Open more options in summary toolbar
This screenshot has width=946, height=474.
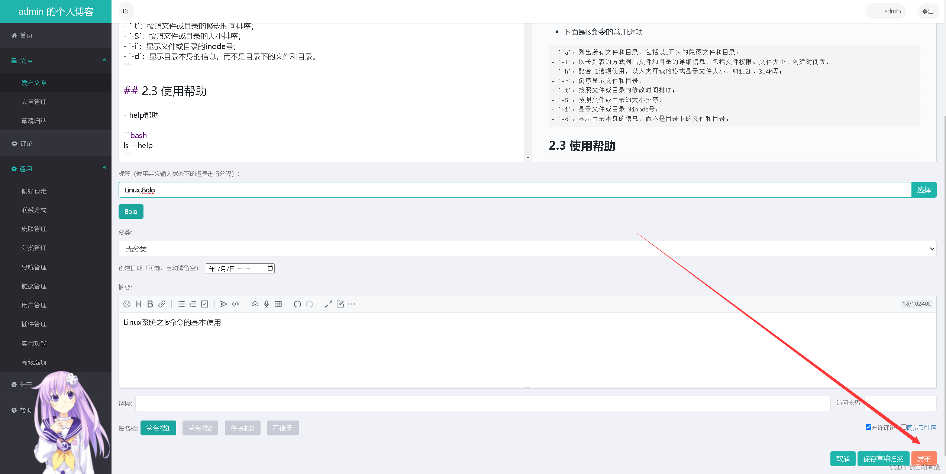(x=352, y=304)
